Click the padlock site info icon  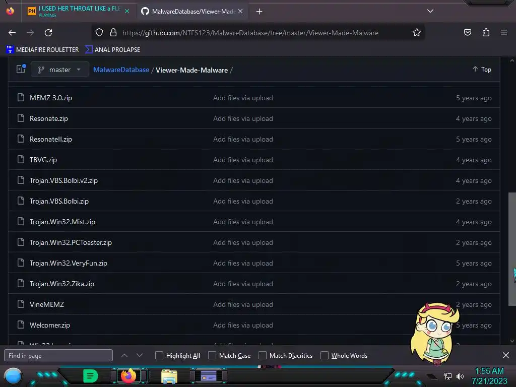coord(113,33)
